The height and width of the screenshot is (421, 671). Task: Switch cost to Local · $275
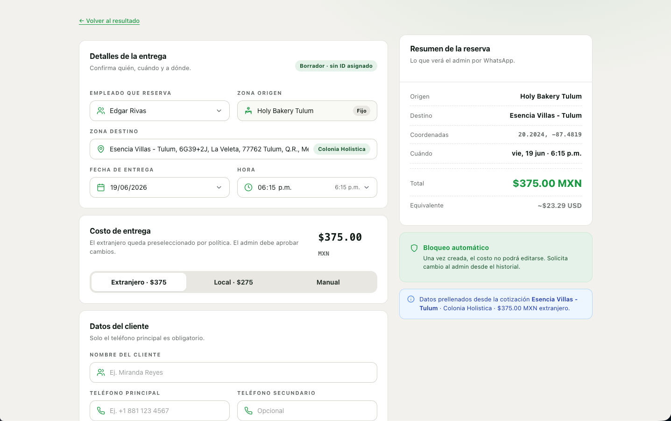tap(233, 282)
